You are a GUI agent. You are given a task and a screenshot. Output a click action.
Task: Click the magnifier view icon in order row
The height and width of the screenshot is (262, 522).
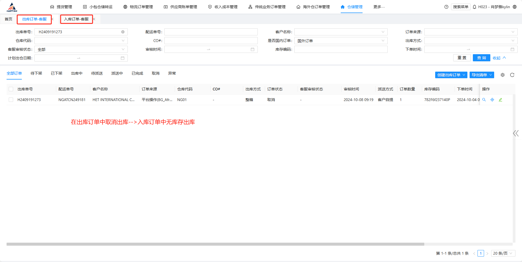coord(484,100)
